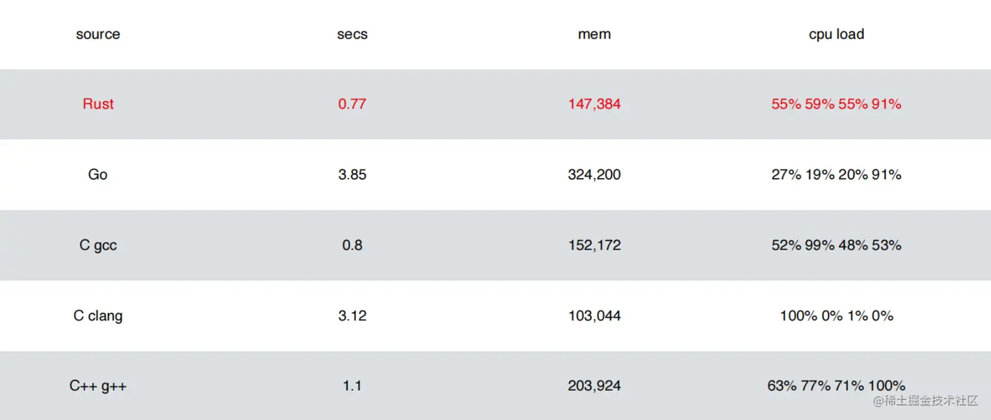The height and width of the screenshot is (420, 991).
Task: Click the 1.1 seconds cell
Action: click(x=352, y=386)
